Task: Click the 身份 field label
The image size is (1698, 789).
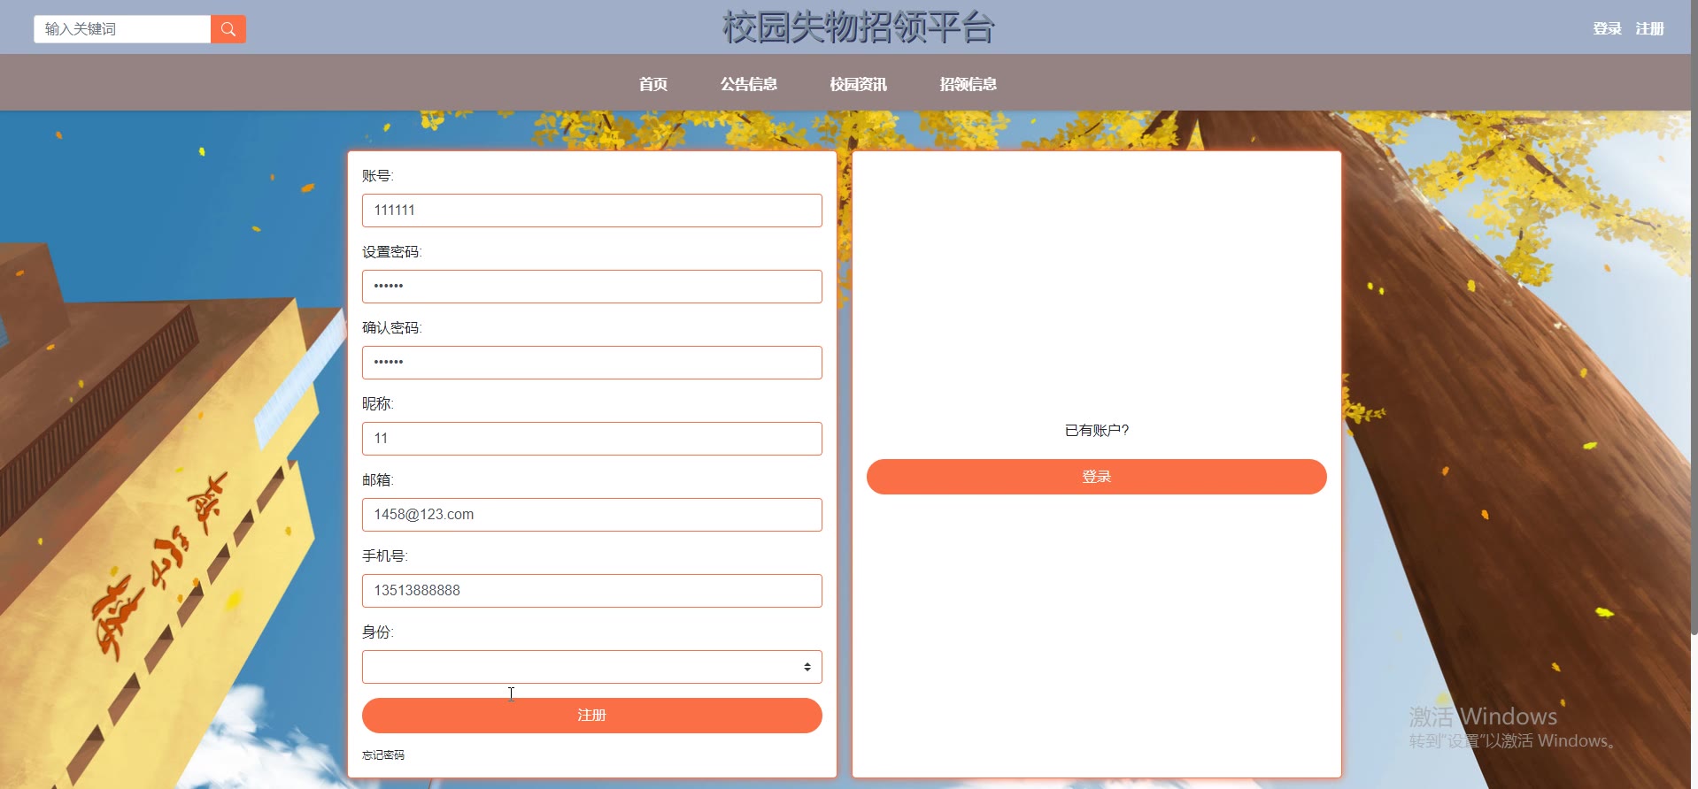Action: tap(378, 632)
